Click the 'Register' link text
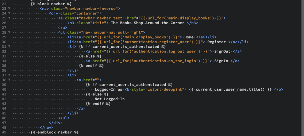This screenshot has height=136, width=304. [216, 42]
